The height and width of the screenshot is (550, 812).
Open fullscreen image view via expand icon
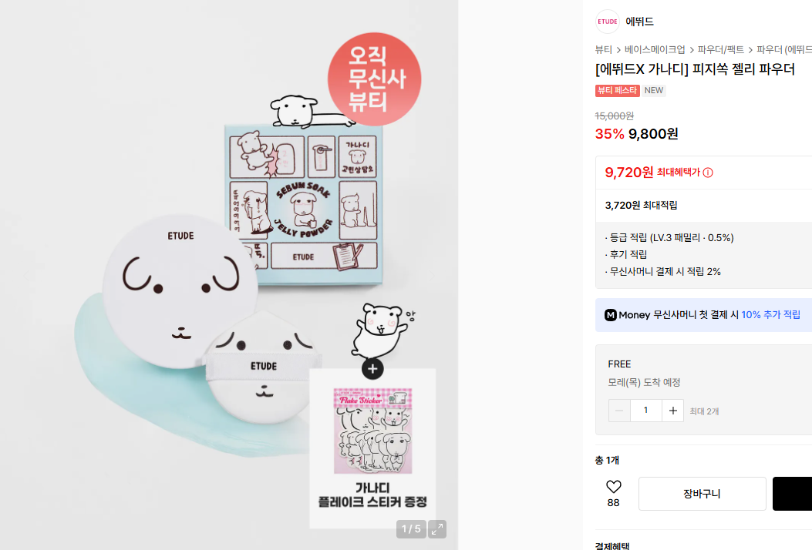click(437, 528)
